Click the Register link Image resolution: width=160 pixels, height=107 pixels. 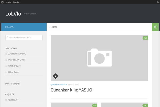coord(16,2)
